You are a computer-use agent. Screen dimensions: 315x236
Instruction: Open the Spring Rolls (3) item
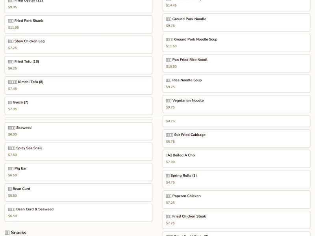236,179
